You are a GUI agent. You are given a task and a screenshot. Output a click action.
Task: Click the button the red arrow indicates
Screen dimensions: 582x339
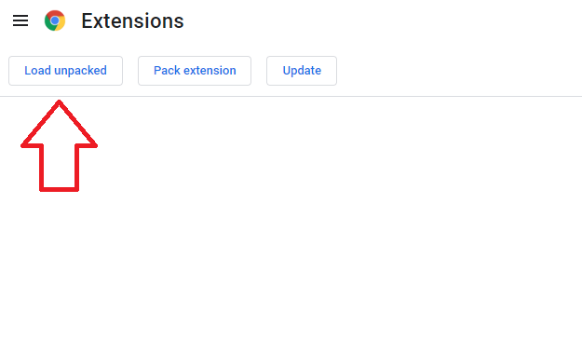(66, 71)
